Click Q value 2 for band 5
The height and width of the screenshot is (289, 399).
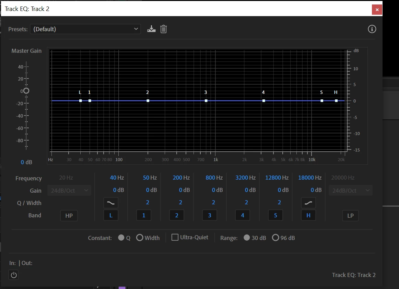279,202
